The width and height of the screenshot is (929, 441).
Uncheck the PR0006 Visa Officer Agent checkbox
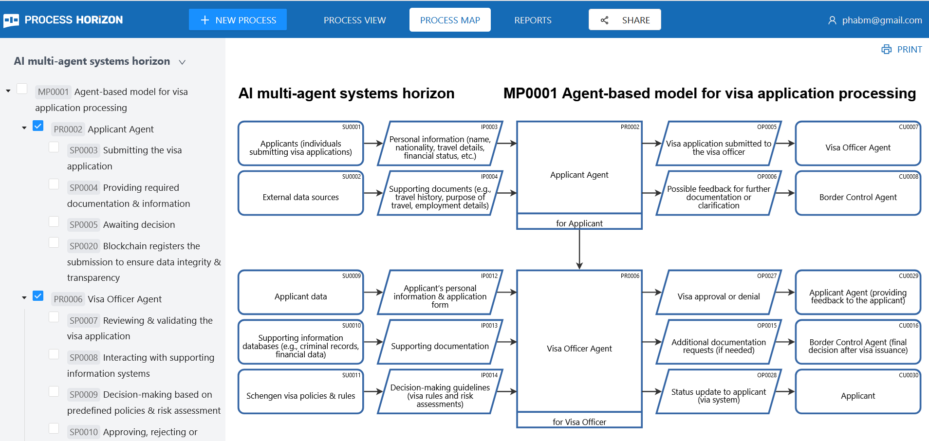tap(37, 295)
